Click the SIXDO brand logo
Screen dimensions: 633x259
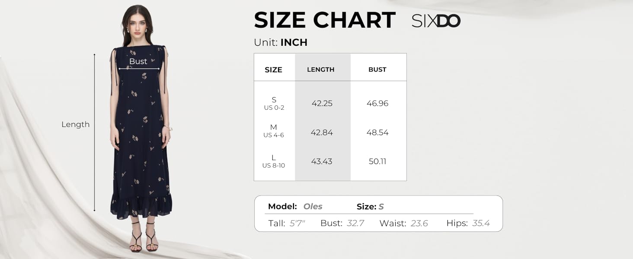click(436, 21)
